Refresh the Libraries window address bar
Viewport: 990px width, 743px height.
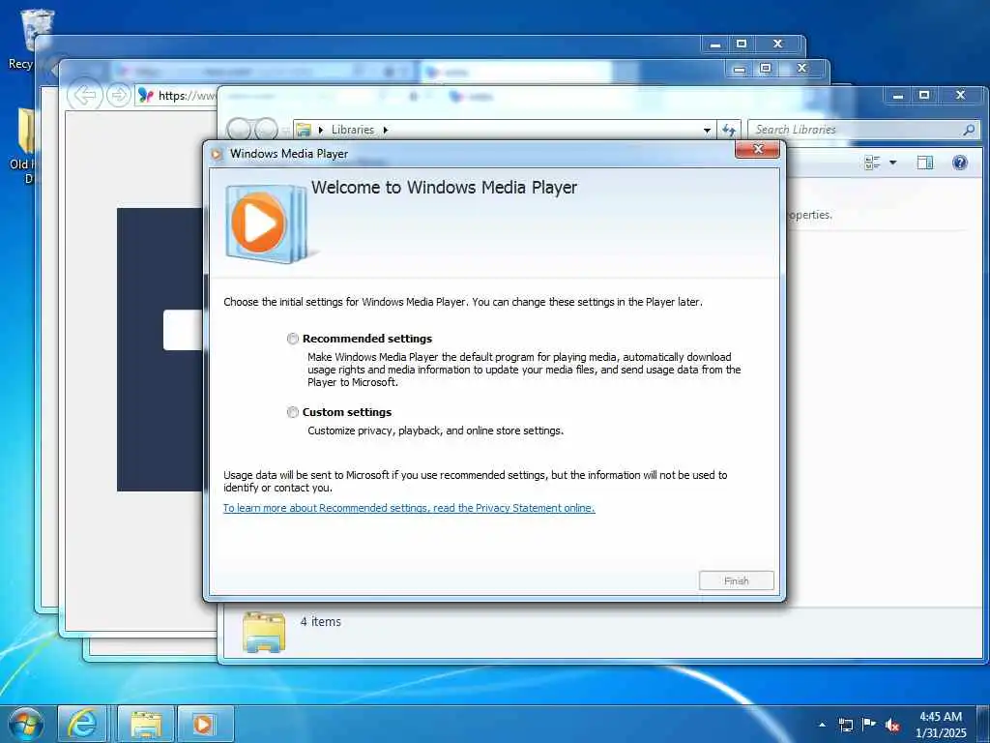pos(729,130)
